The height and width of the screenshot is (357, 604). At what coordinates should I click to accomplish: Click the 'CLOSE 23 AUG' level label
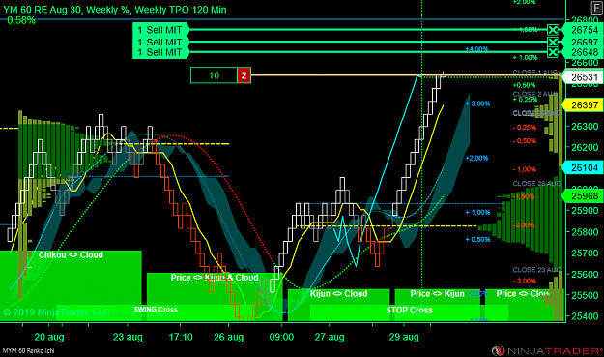(536, 270)
